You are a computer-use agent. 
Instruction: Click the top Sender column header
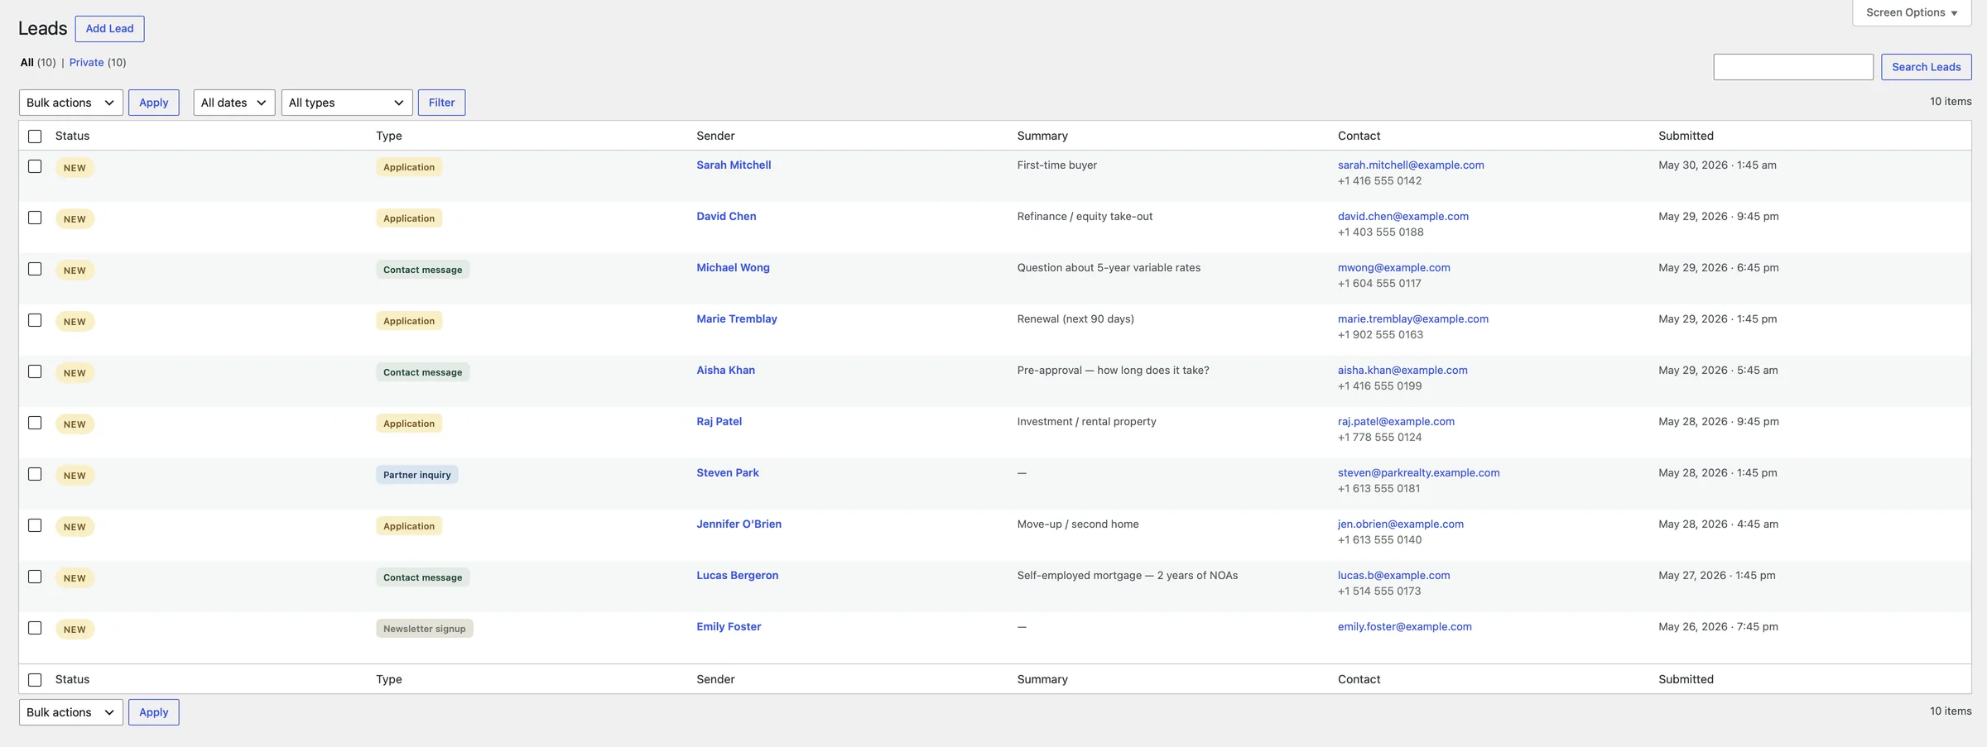pos(715,136)
